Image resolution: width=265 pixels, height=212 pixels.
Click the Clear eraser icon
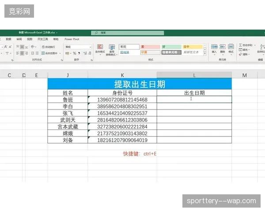(x=241, y=54)
